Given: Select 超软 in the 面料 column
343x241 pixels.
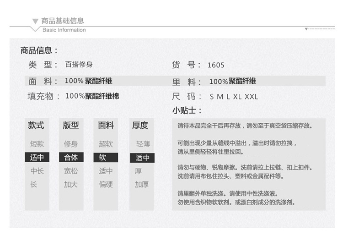Looking at the screenshot, I should click(106, 144).
